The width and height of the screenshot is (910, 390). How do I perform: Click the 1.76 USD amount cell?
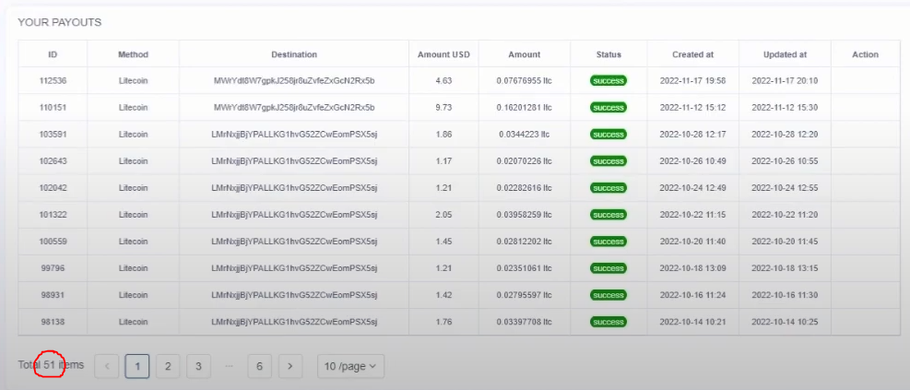443,322
